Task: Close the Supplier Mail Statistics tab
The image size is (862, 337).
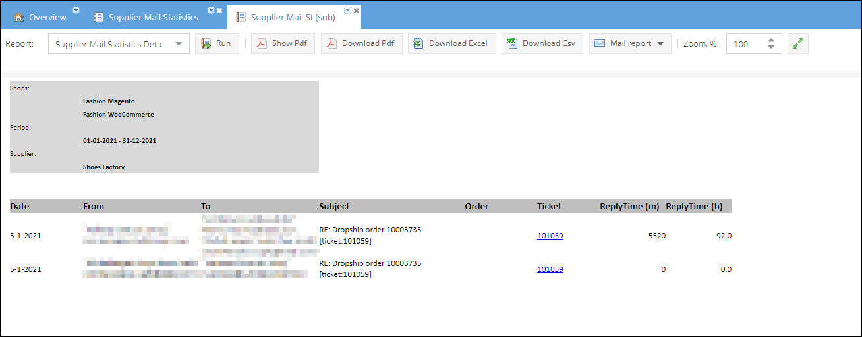Action: (x=219, y=11)
